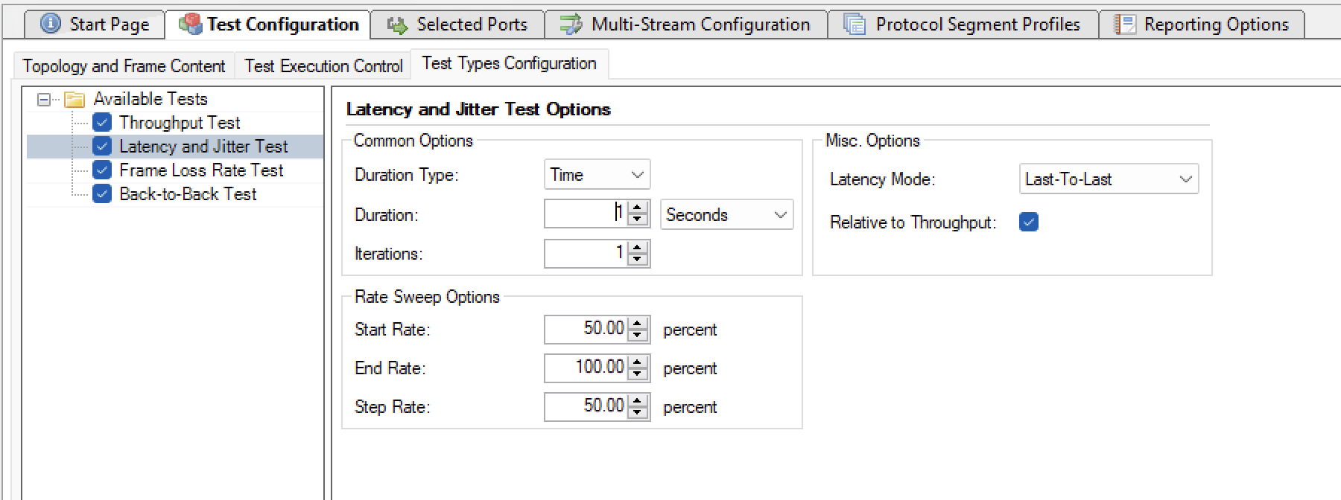
Task: Click the Protocol Segment Profiles icon
Action: (x=855, y=25)
